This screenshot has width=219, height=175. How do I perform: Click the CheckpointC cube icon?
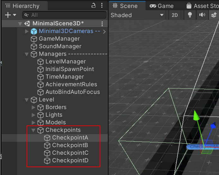47,153
